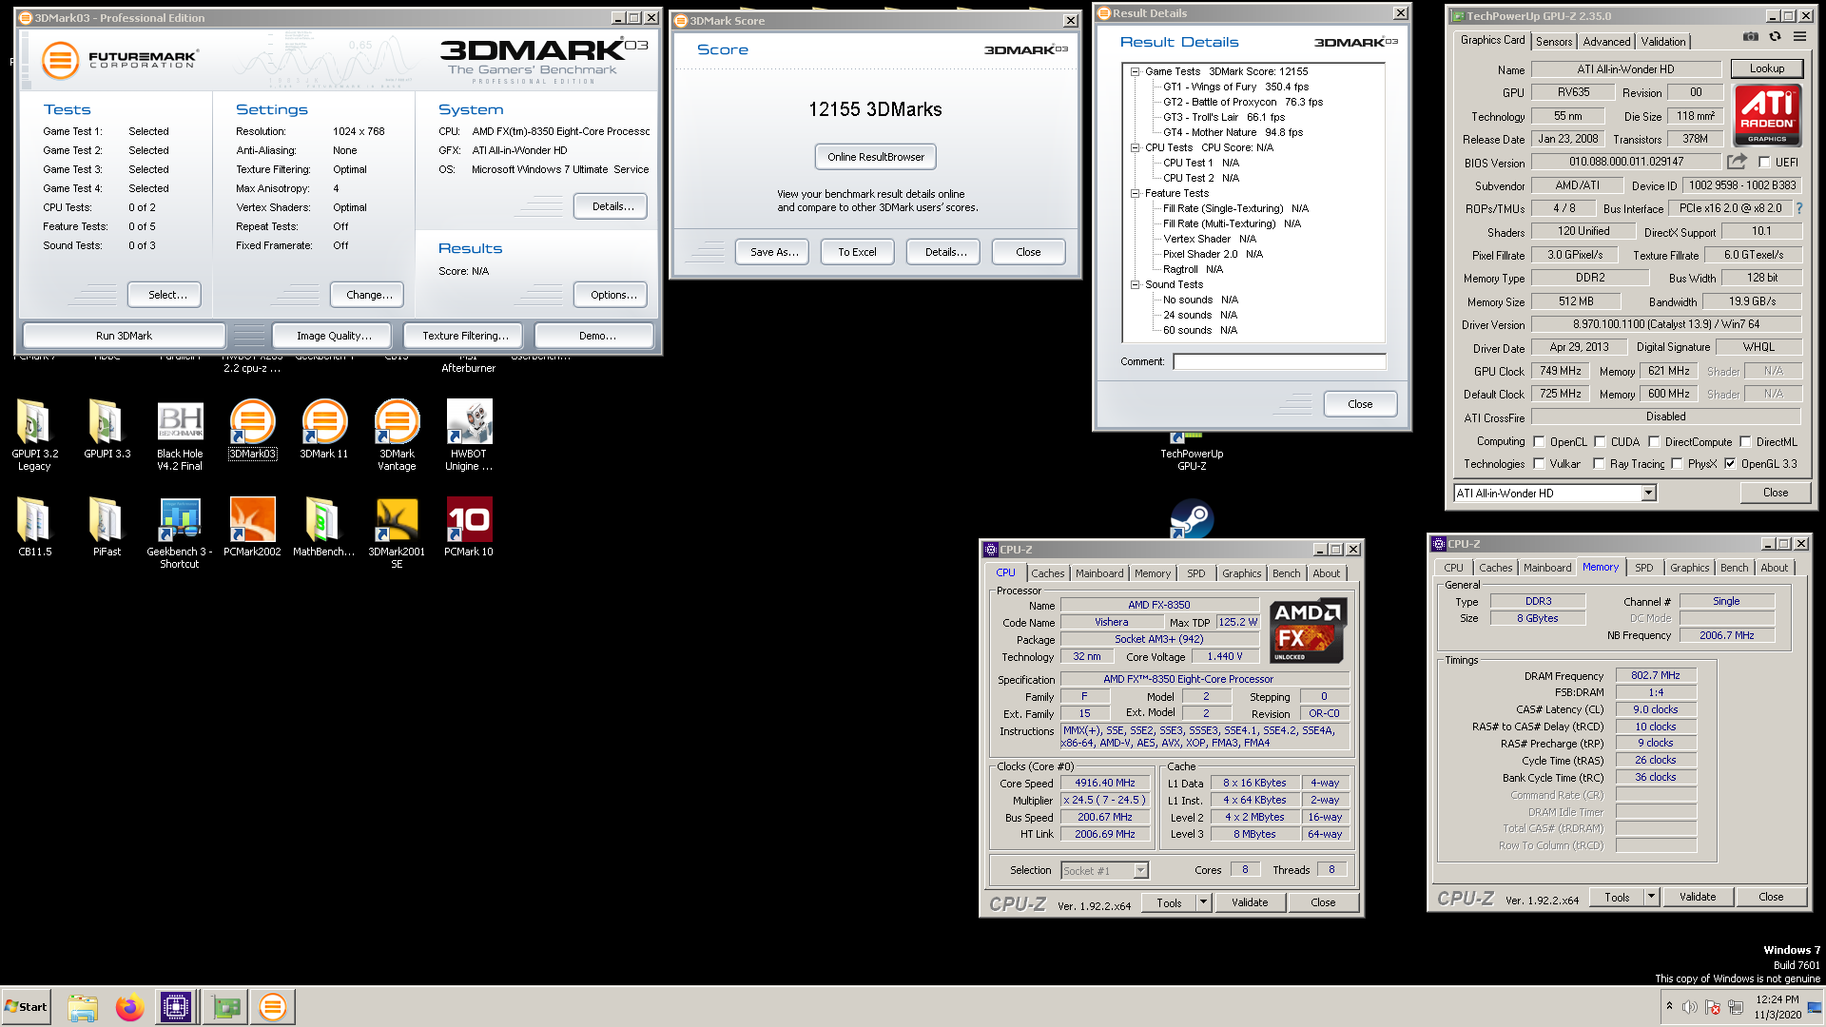The image size is (1826, 1027).
Task: Click the CPU-Z taskbar icon
Action: coord(176,1007)
